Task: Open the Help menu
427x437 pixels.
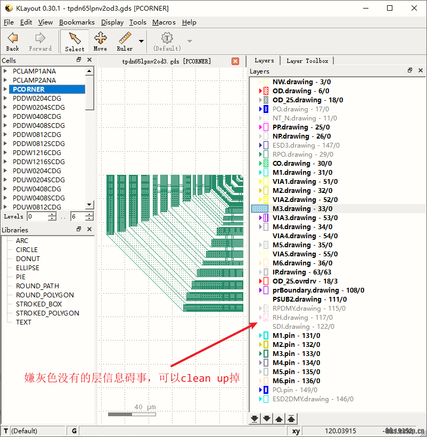Action: 190,22
